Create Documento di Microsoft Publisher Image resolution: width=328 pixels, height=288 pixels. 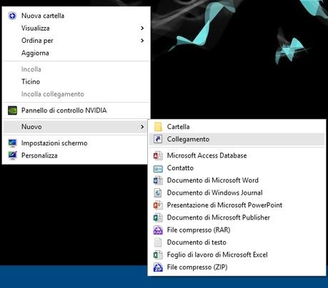(x=237, y=217)
